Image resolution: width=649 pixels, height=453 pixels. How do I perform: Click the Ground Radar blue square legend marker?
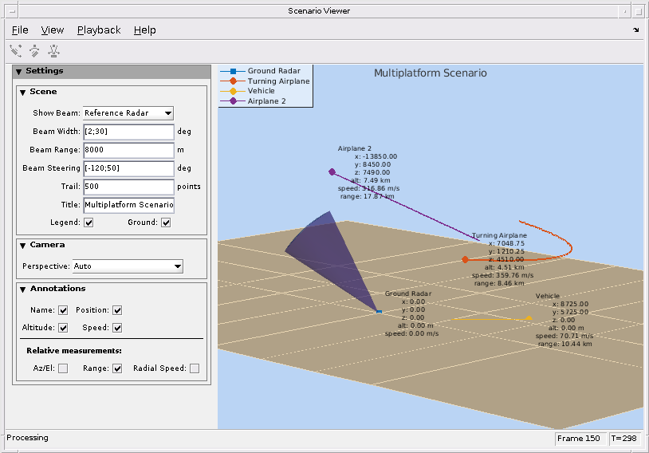[233, 71]
